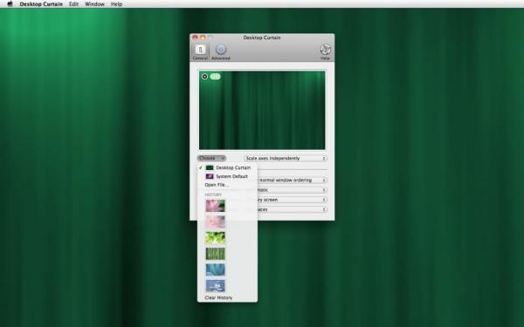The width and height of the screenshot is (524, 327).
Task: Open the Scale axes independently dropdown
Action: tap(286, 158)
